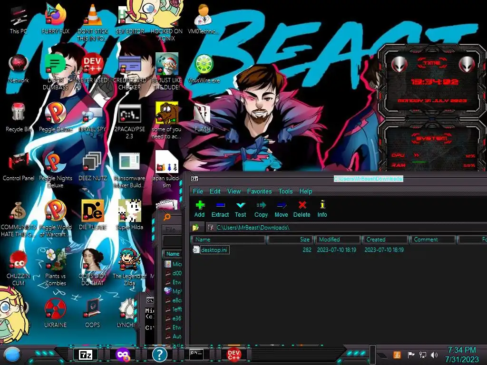Open the View menu in 7-Zip
The width and height of the screenshot is (487, 365).
coord(234,191)
